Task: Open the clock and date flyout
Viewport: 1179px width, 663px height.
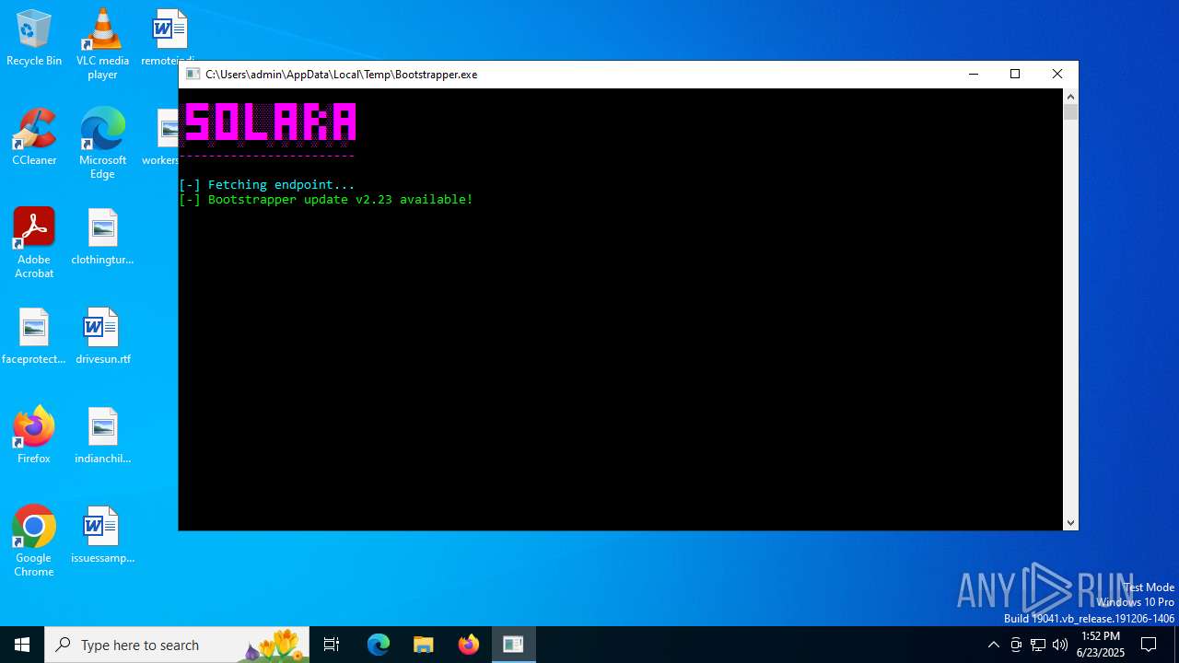Action: click(1101, 645)
